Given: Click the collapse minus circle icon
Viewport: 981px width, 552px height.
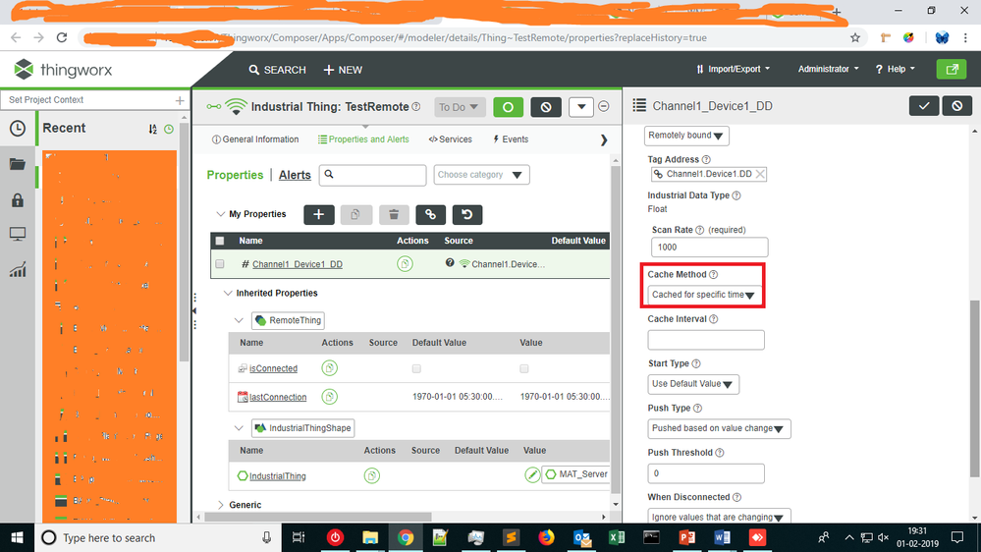Looking at the screenshot, I should click(604, 106).
